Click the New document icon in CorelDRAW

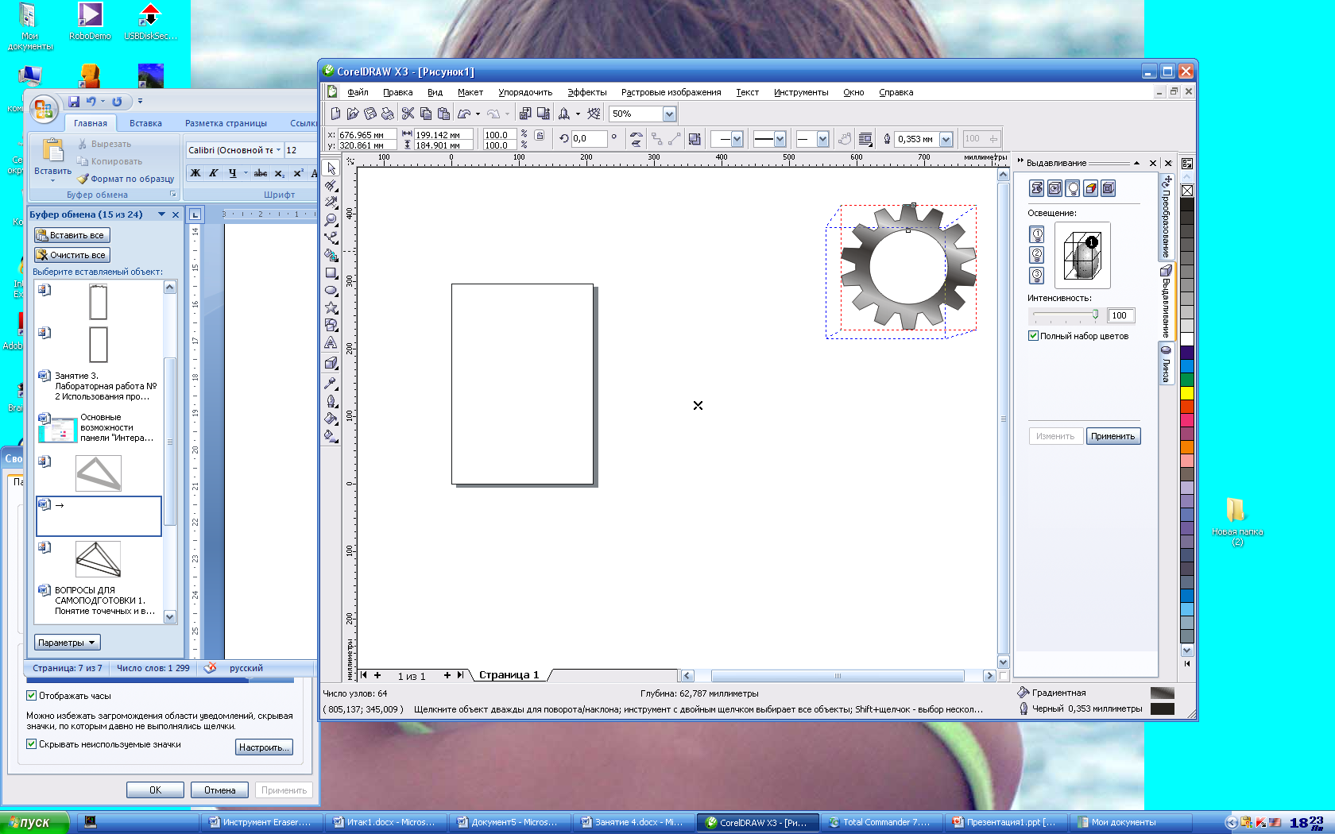pos(335,114)
